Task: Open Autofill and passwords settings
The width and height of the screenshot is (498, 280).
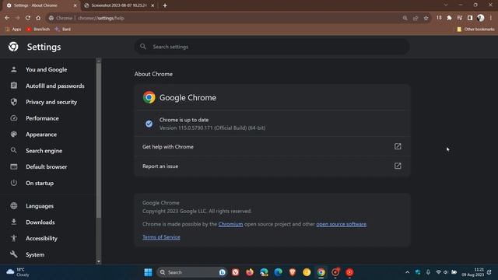Action: (55, 86)
